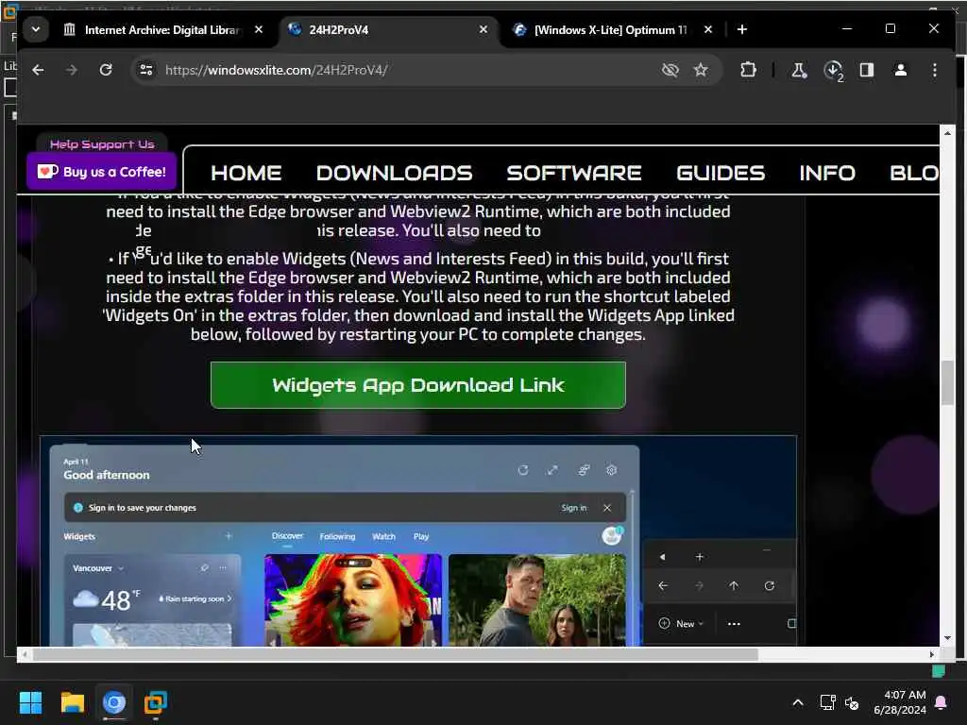Open File Explorer from the taskbar
Image resolution: width=967 pixels, height=725 pixels.
tap(72, 702)
